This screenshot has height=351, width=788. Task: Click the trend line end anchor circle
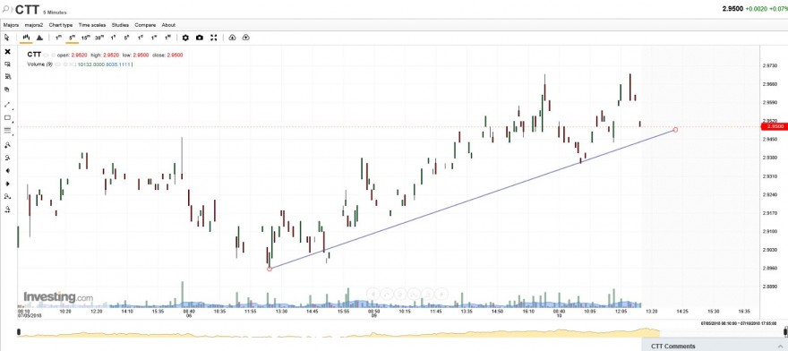pos(675,130)
